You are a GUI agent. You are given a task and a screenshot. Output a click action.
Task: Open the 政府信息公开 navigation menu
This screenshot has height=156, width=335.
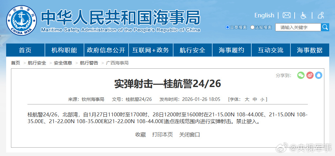106,50
